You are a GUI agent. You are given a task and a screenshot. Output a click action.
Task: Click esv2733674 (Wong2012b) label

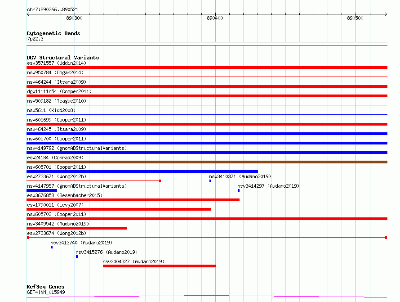click(57, 233)
